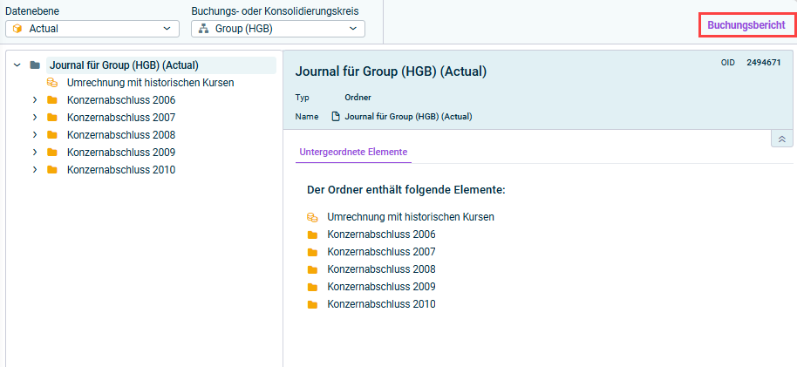Expand the Konzernabschluss 2008 tree node

tap(35, 135)
